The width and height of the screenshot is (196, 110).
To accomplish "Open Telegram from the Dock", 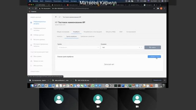I will tap(96, 86).
